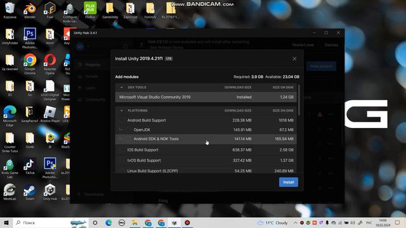Check the Android Build Support checkbox
The image size is (406, 228).
(x=122, y=120)
